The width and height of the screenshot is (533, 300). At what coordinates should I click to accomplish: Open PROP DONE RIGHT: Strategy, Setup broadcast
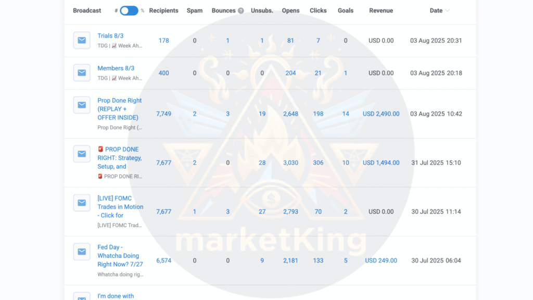coord(119,158)
